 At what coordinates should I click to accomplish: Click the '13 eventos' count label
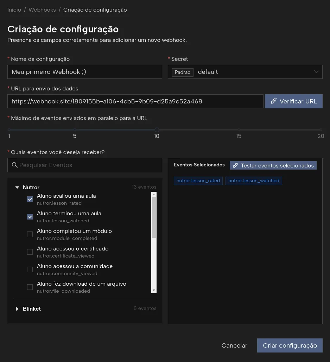pyautogui.click(x=144, y=187)
